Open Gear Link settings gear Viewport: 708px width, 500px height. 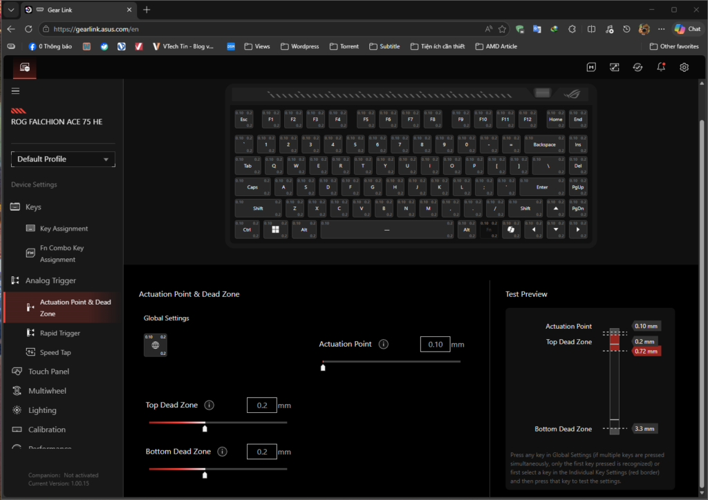pyautogui.click(x=684, y=67)
